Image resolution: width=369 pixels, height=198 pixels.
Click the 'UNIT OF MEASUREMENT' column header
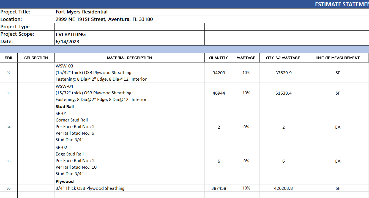(x=338, y=58)
